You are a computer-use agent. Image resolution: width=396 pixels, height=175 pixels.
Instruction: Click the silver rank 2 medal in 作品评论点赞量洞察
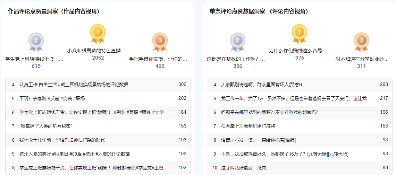click(x=36, y=41)
